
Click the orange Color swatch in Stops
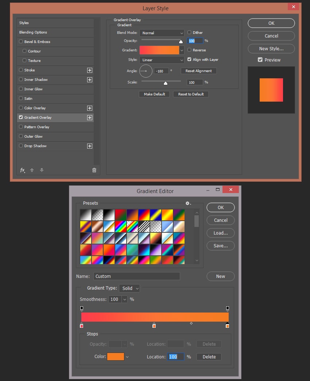coord(116,357)
